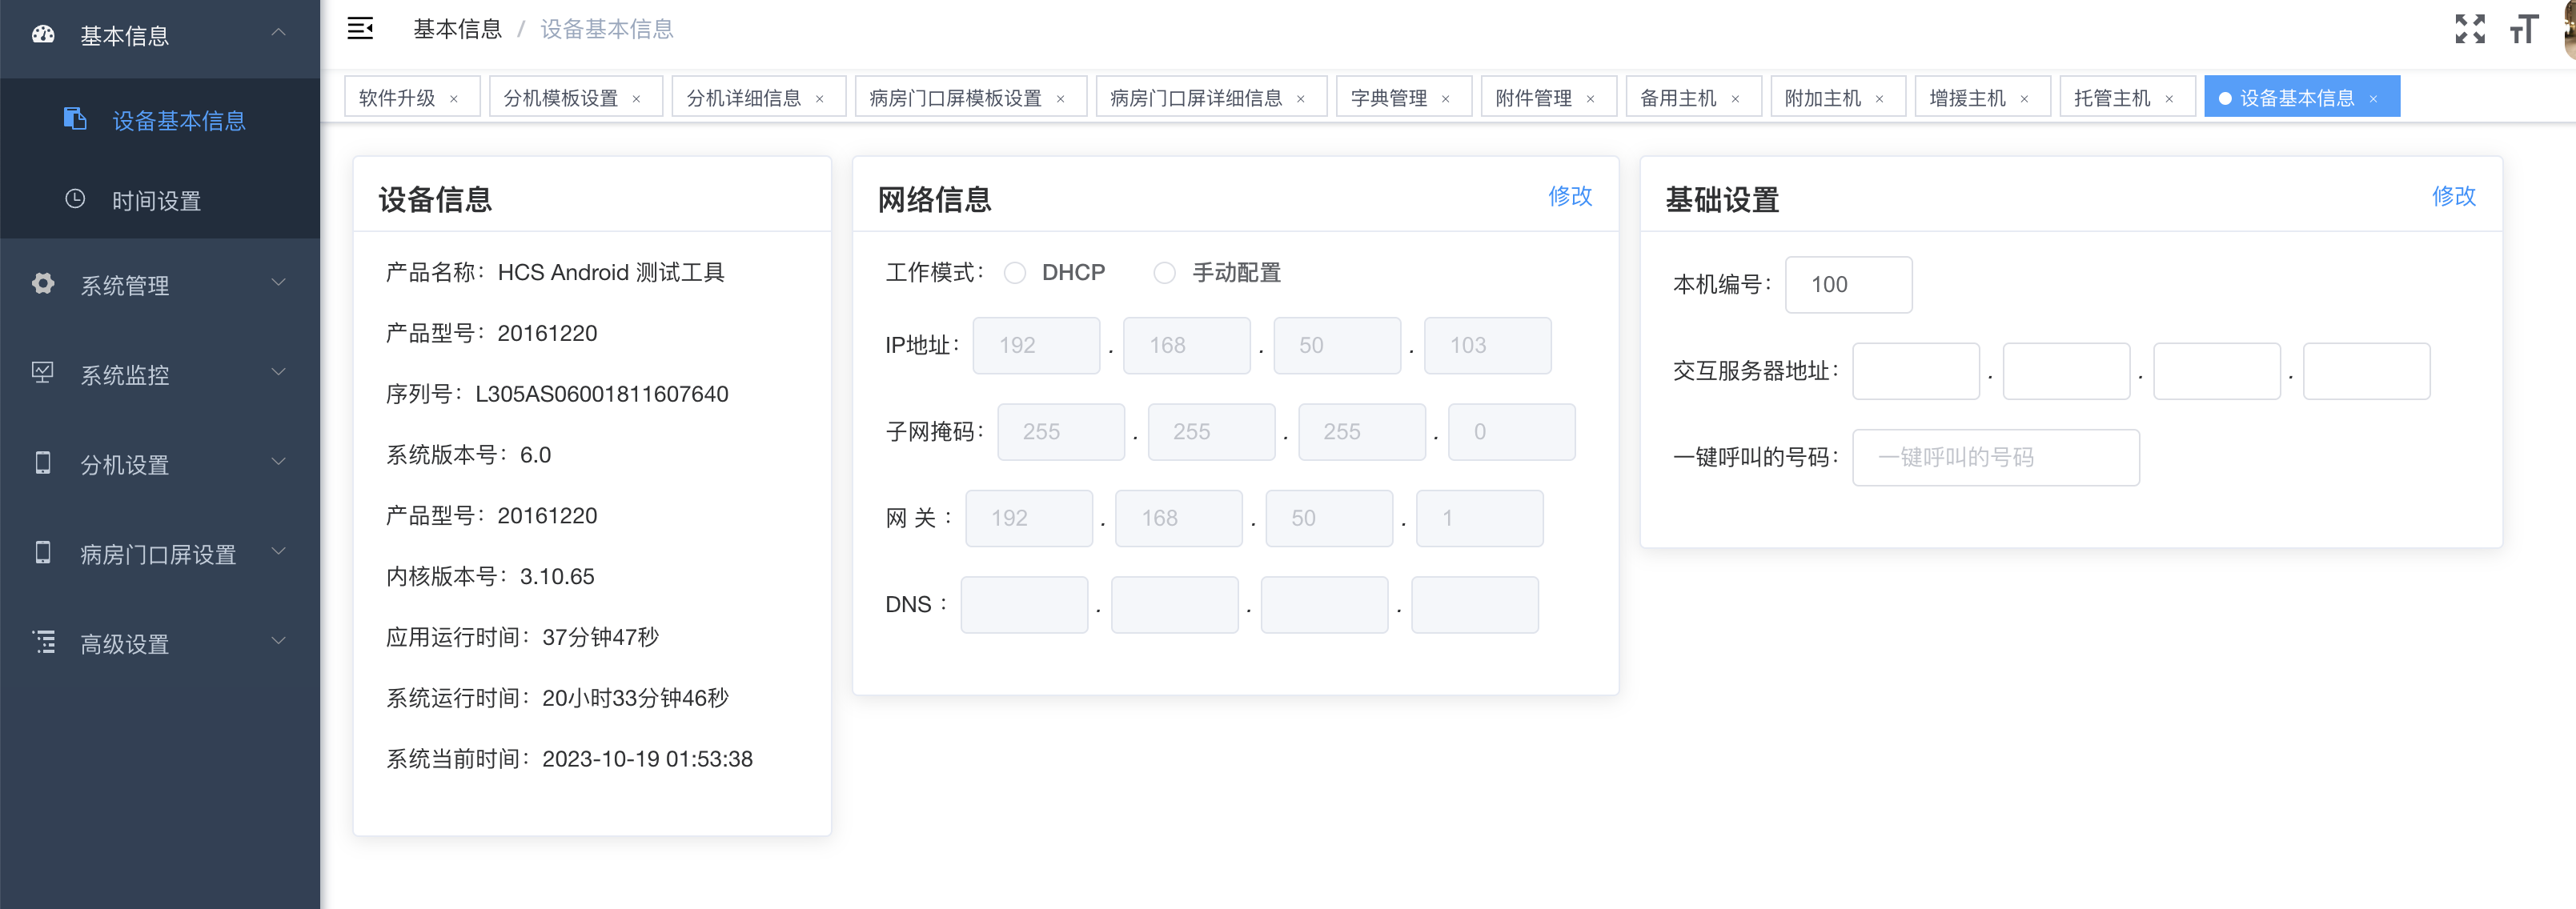Viewport: 2576px width, 909px height.
Task: Switch to the 字典管理 tab
Action: coord(1388,98)
